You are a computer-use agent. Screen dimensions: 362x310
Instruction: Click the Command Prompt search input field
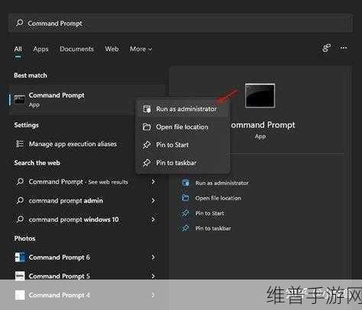(181, 23)
